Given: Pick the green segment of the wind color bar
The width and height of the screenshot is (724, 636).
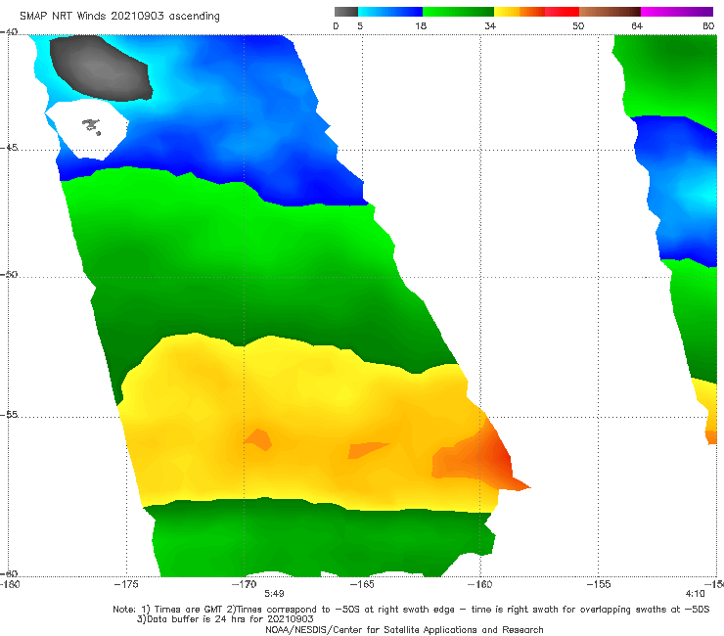Looking at the screenshot, I should point(458,12).
